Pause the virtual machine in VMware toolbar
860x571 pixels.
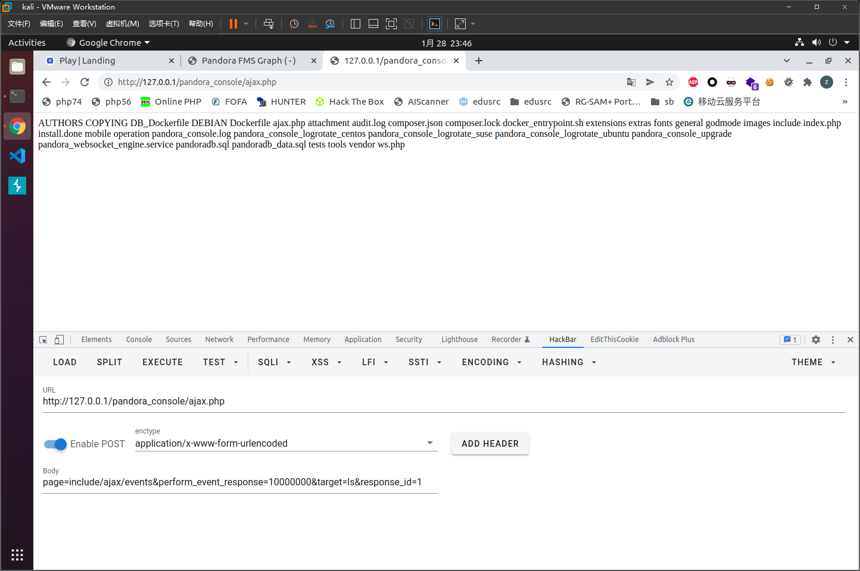(x=233, y=24)
